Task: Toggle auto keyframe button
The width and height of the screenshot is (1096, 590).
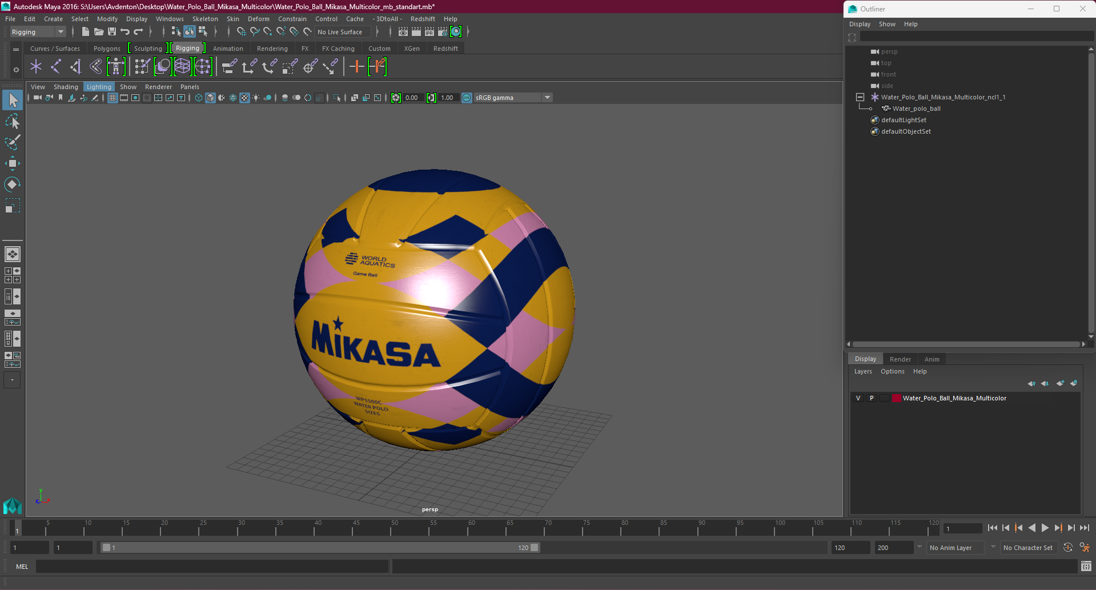Action: [x=1067, y=547]
